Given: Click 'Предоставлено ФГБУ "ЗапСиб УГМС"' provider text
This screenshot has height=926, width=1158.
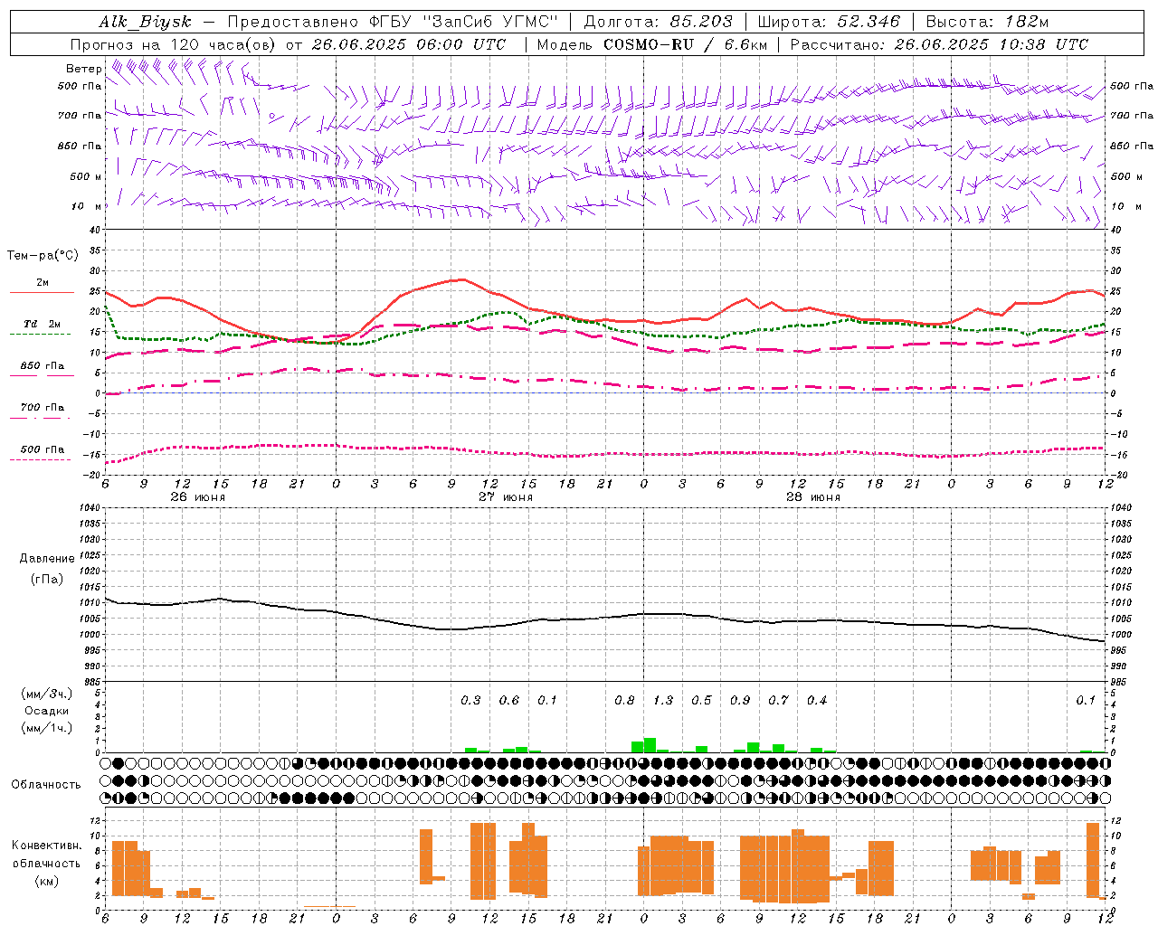Looking at the screenshot, I should pos(392,22).
